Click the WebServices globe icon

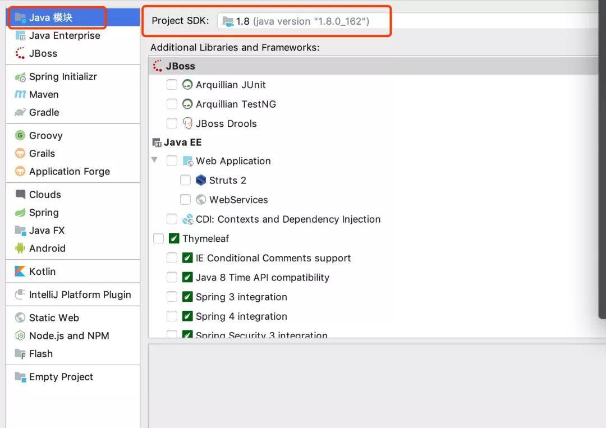[x=201, y=199]
